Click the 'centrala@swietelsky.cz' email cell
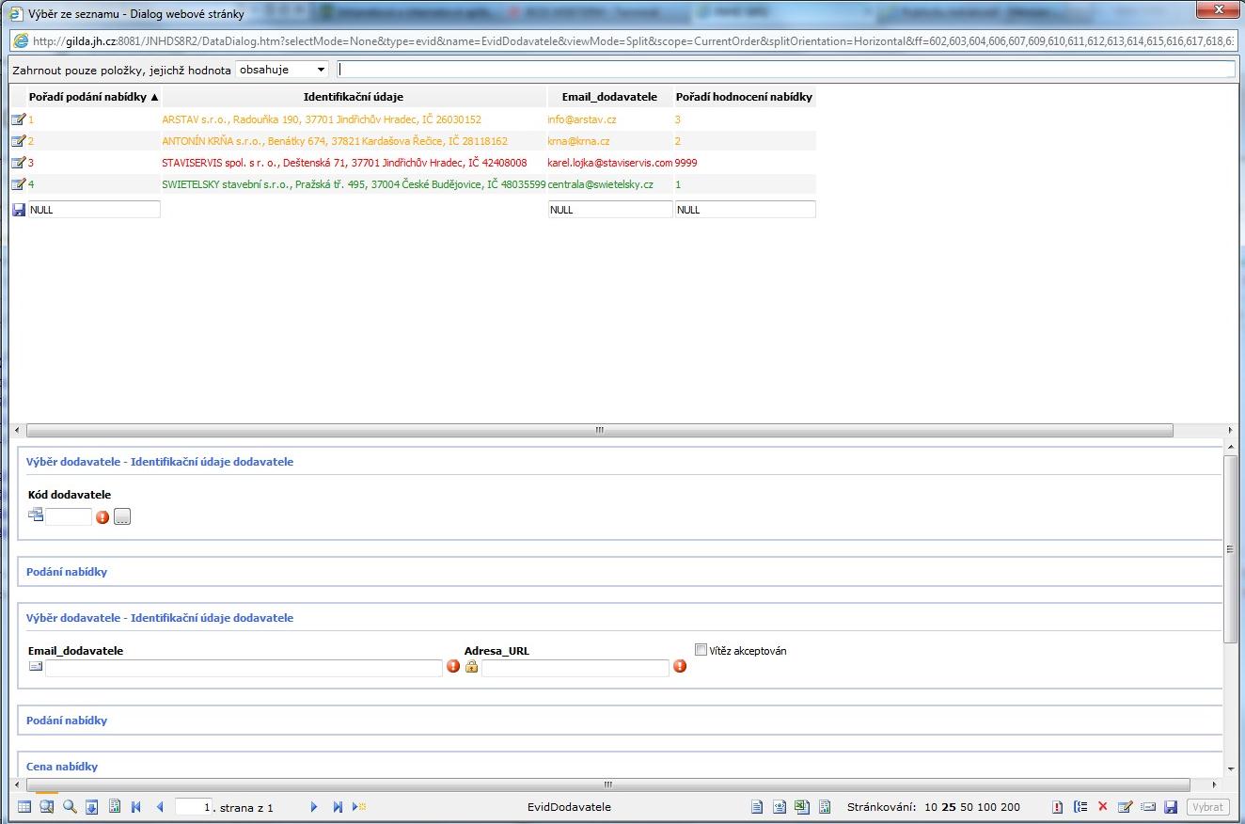 (x=600, y=184)
